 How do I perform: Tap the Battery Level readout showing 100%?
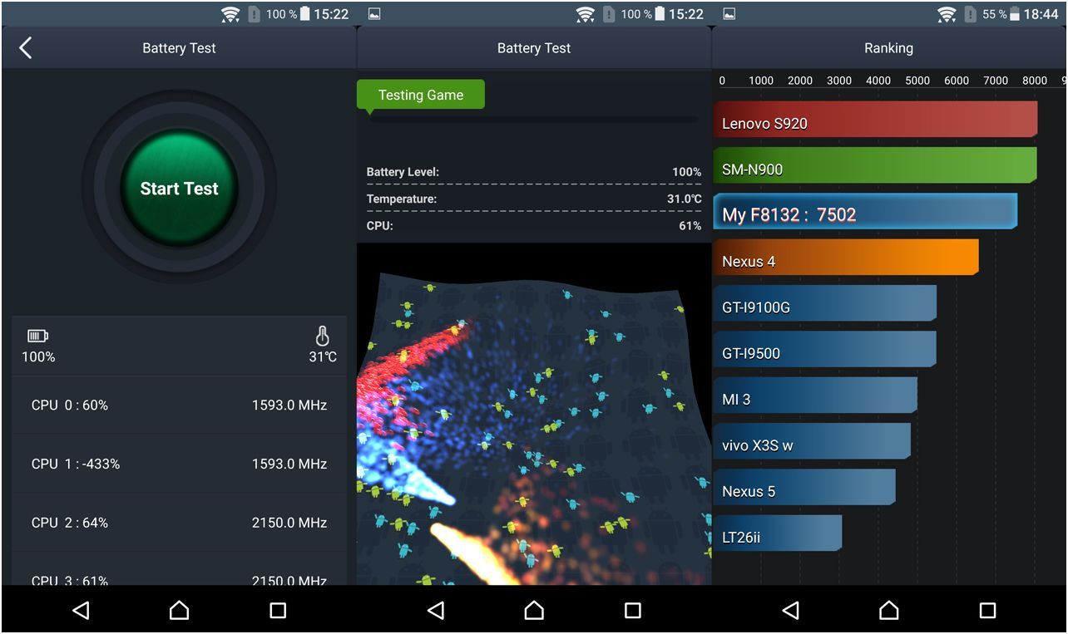(532, 172)
